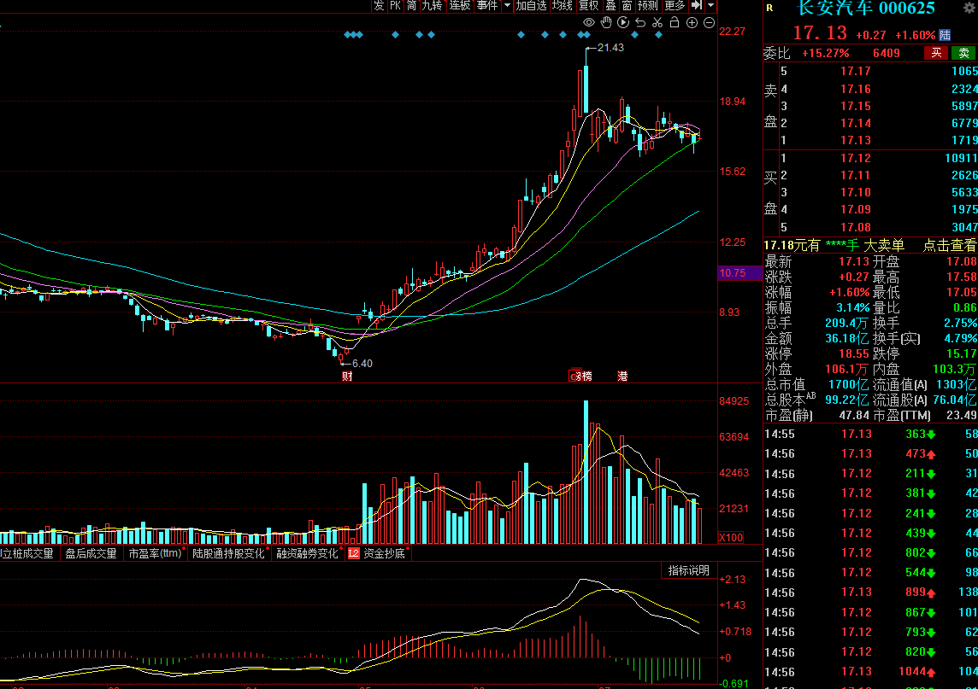The image size is (978, 689).
Task: Zoom in with the plus icon
Action: (x=692, y=22)
